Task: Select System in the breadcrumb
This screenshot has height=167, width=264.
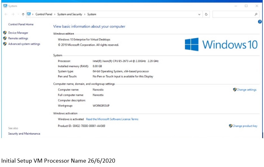Action: 92,14
